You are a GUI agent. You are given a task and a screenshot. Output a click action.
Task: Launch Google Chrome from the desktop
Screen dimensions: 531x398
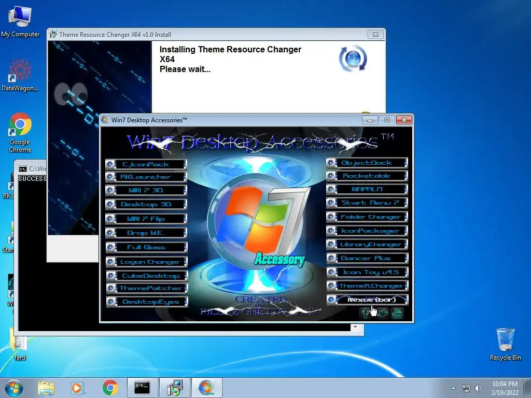click(20, 133)
